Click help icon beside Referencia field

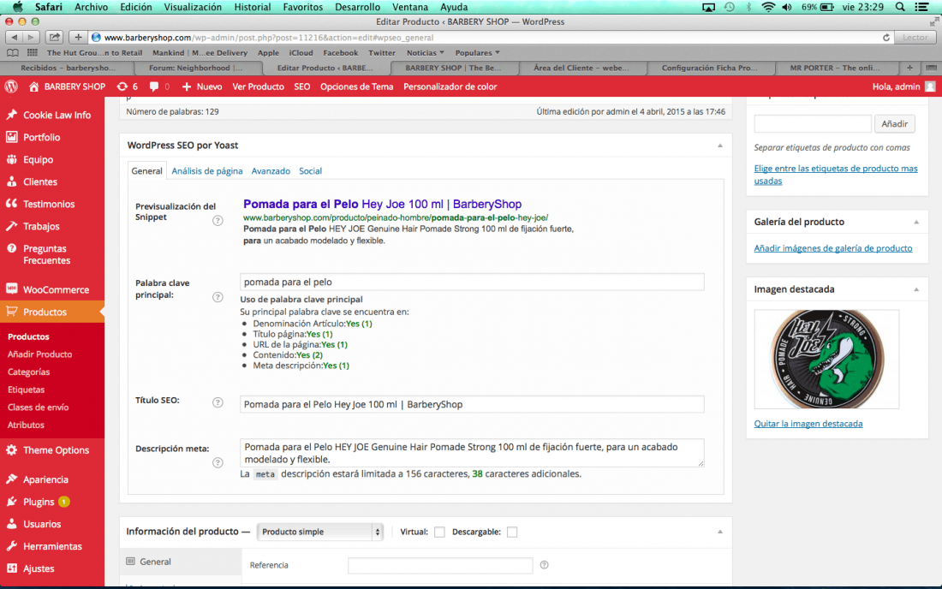tap(544, 565)
